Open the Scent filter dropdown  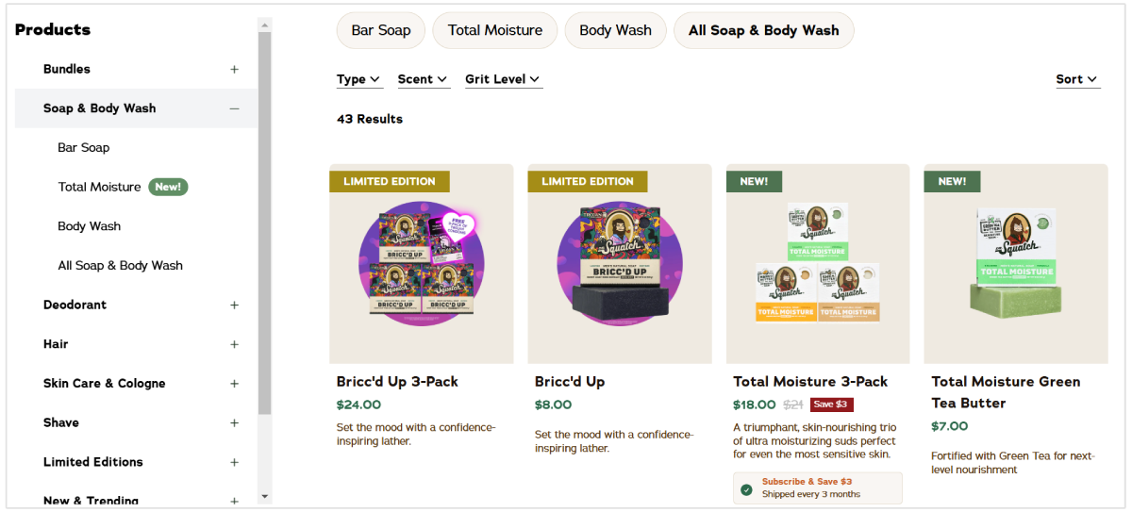(423, 79)
